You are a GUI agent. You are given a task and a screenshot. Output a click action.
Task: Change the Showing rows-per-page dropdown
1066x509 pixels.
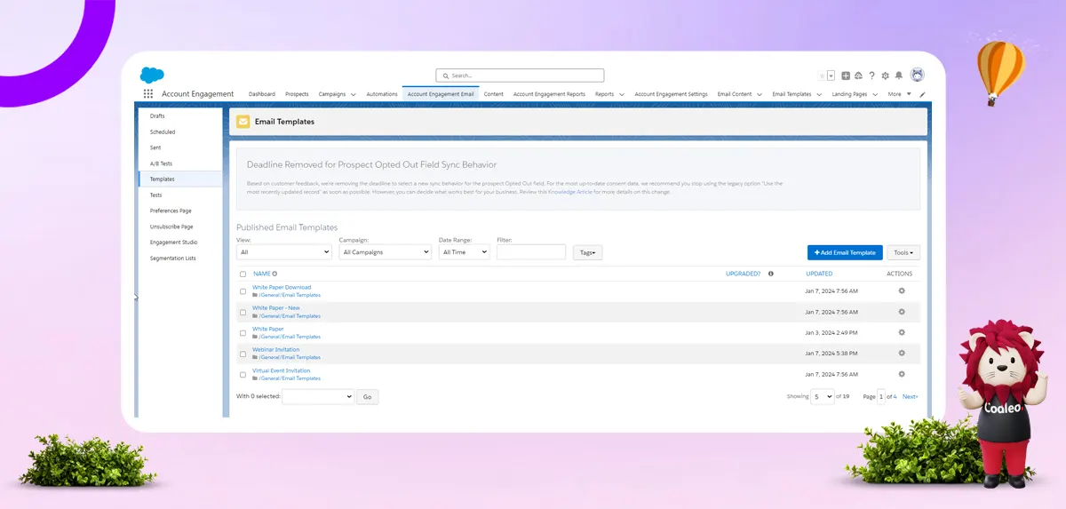click(x=823, y=396)
